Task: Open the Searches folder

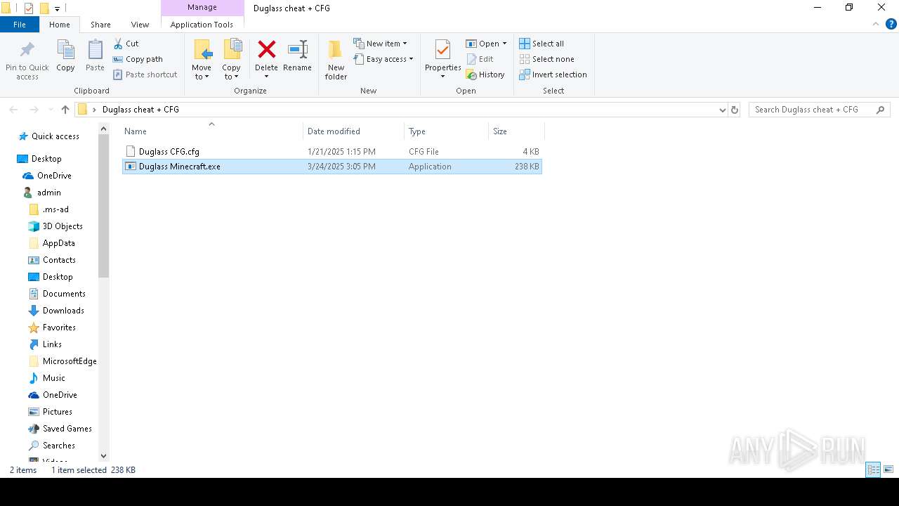Action: click(58, 446)
